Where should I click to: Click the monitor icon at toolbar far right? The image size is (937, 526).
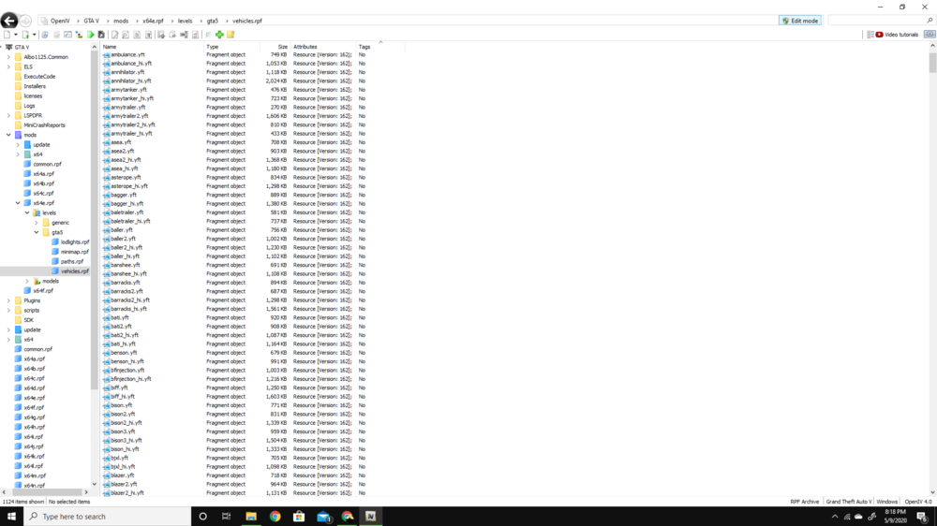pos(930,35)
